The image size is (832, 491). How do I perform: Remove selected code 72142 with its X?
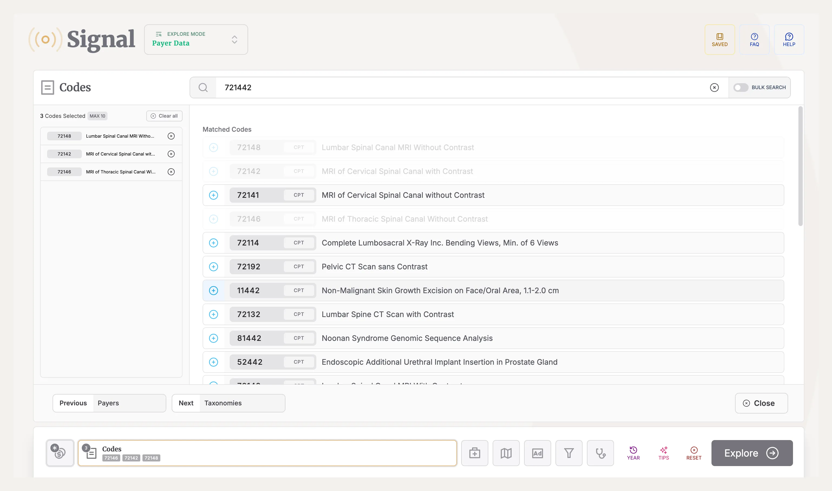tap(171, 154)
